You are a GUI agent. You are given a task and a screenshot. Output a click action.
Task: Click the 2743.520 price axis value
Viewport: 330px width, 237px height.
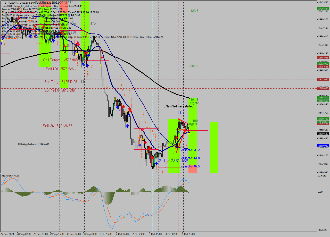click(x=323, y=2)
